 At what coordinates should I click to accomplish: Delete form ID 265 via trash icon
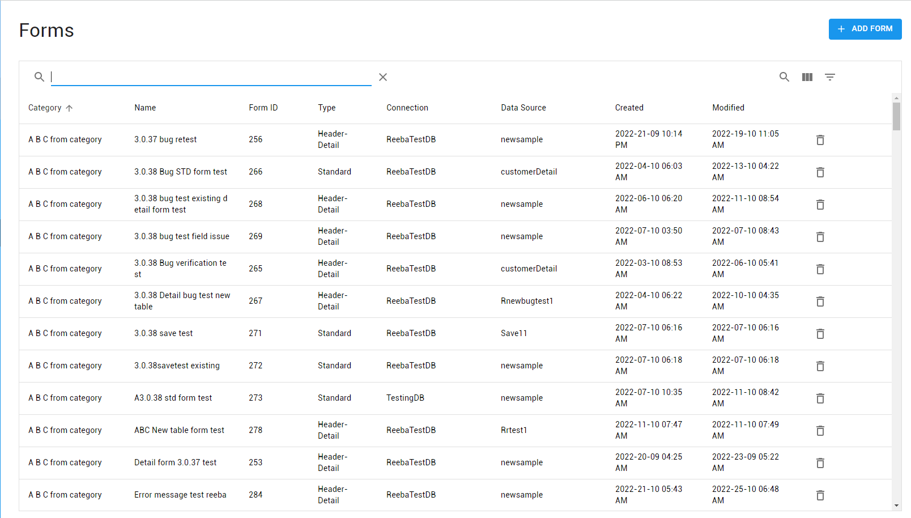(820, 269)
